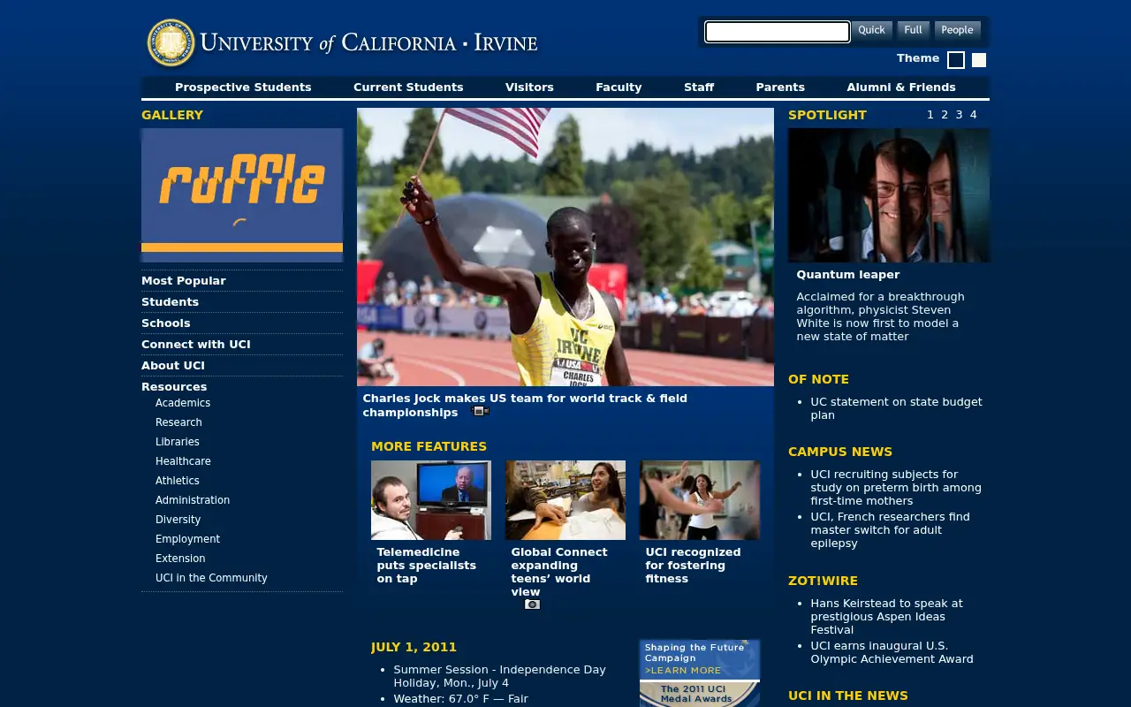The width and height of the screenshot is (1131, 707).
Task: Show spotlight item 4
Action: pos(974,115)
